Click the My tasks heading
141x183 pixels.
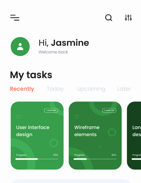tap(31, 75)
